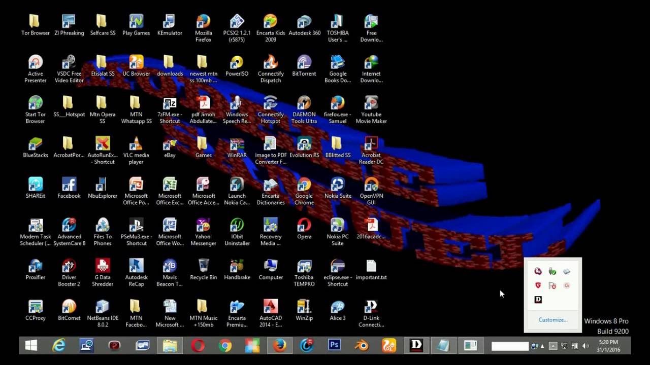Open the BlueStacks desktop shortcut

coord(36,148)
